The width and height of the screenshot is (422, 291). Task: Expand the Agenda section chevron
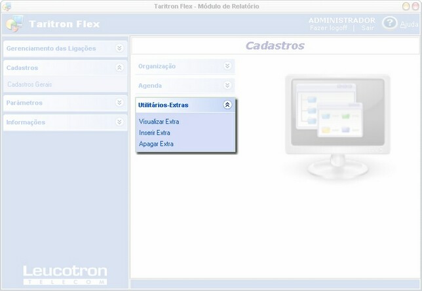click(x=227, y=85)
